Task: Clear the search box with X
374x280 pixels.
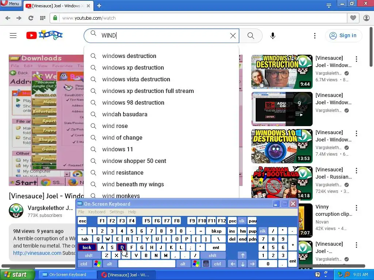Action: point(233,36)
